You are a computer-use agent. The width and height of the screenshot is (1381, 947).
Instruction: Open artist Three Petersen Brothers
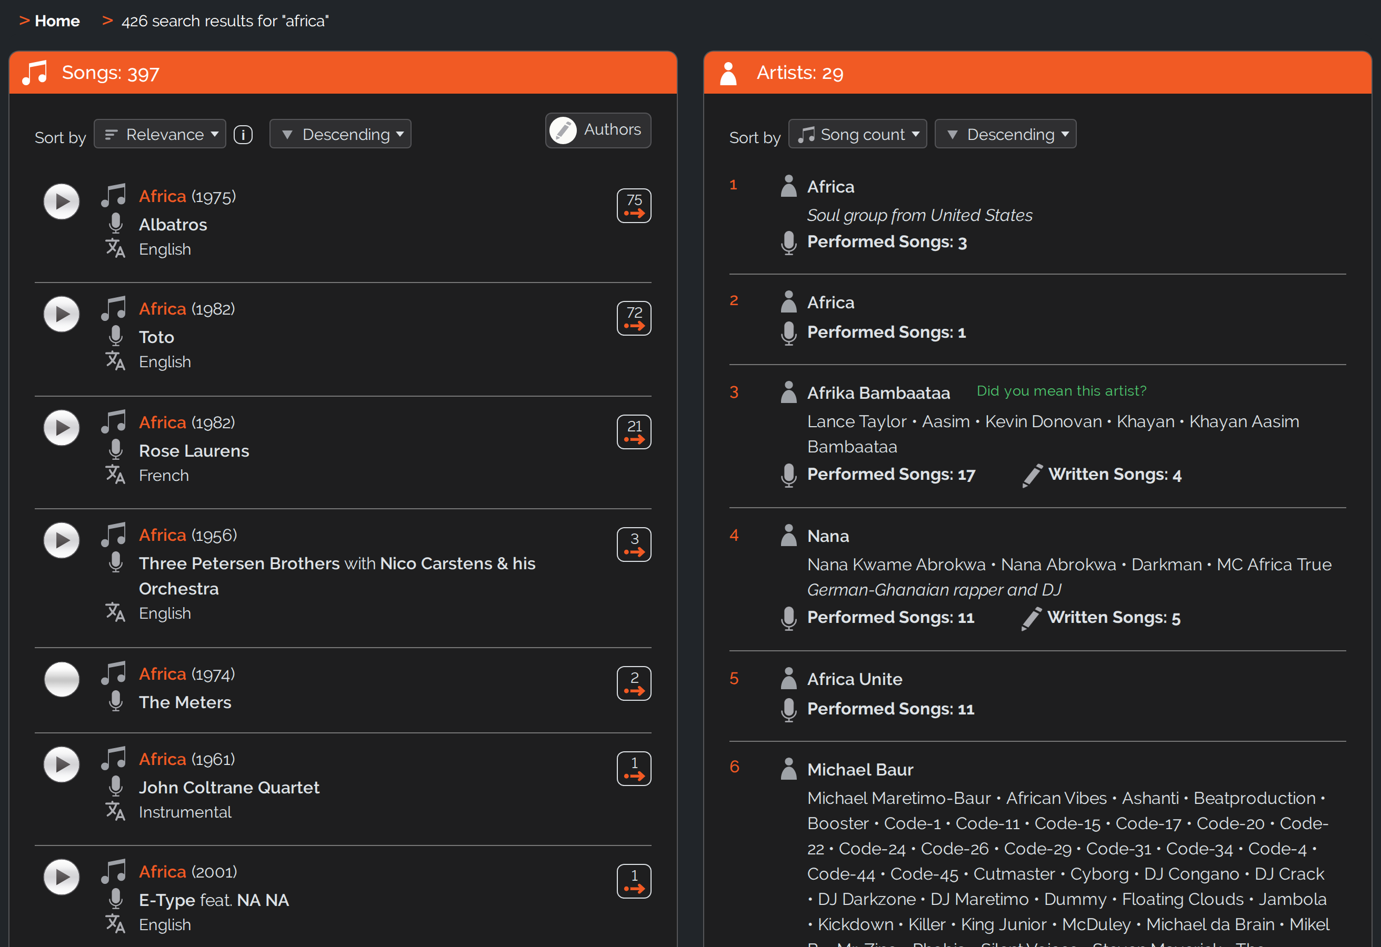coord(239,563)
